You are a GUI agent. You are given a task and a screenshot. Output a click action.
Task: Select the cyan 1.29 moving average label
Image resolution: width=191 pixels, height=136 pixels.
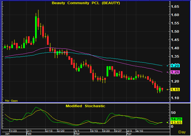point(175,66)
